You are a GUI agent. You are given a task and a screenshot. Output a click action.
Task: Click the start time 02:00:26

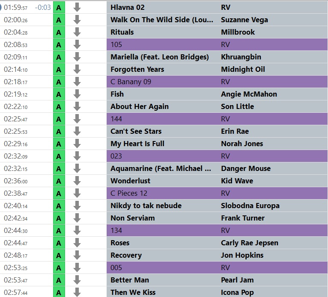coord(16,20)
